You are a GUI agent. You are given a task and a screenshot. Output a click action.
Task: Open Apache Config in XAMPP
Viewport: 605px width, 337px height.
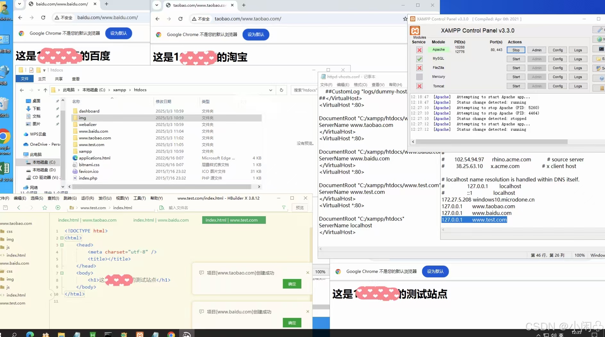pos(558,50)
